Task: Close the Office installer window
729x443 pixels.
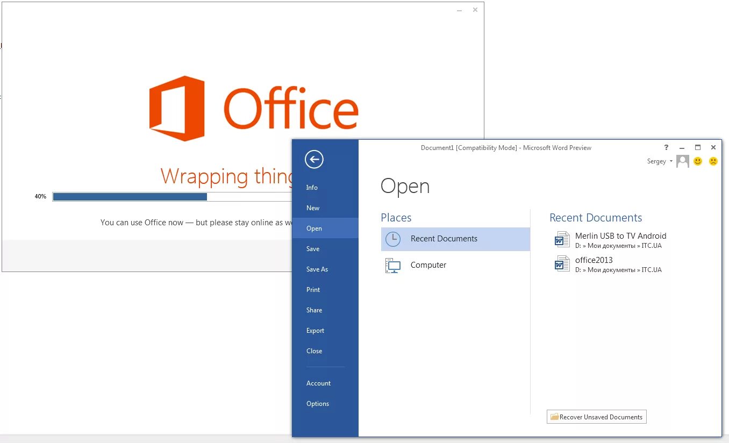Action: pos(475,10)
